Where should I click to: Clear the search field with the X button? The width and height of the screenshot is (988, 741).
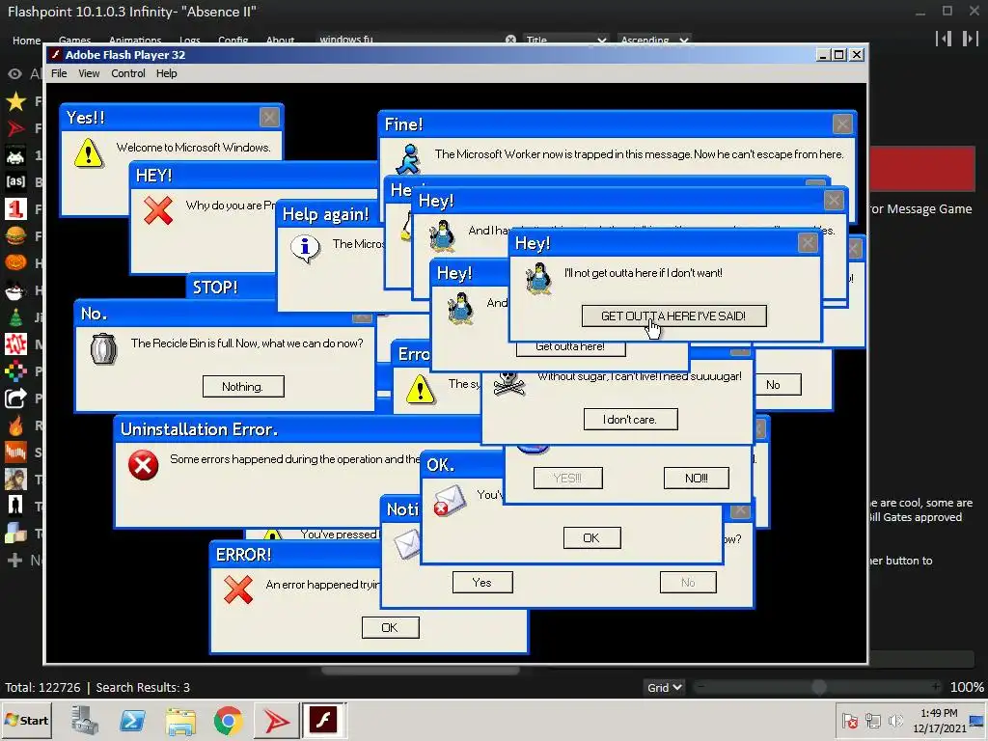510,40
